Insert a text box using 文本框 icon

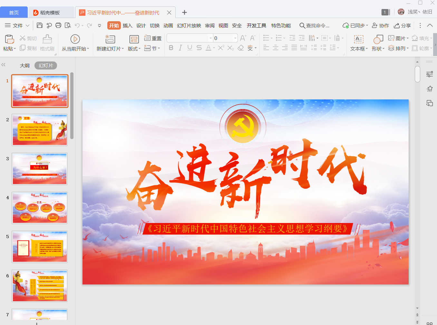(x=359, y=39)
